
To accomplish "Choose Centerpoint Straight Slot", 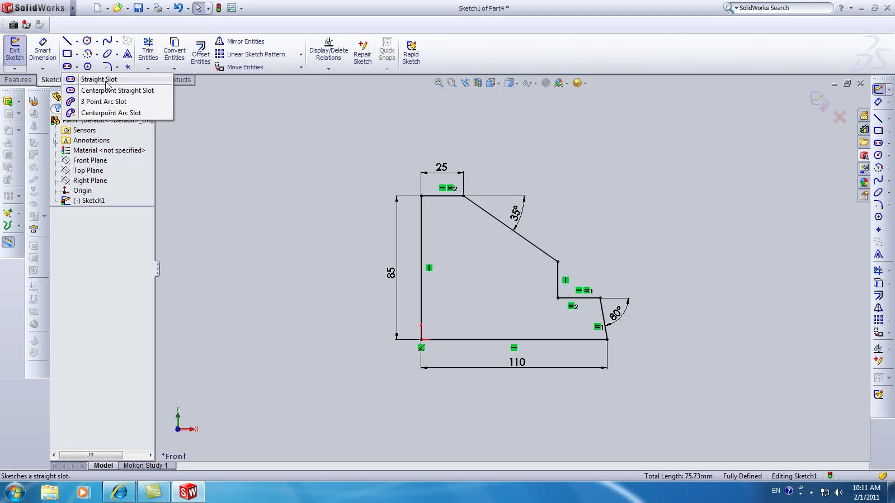I will [x=117, y=91].
